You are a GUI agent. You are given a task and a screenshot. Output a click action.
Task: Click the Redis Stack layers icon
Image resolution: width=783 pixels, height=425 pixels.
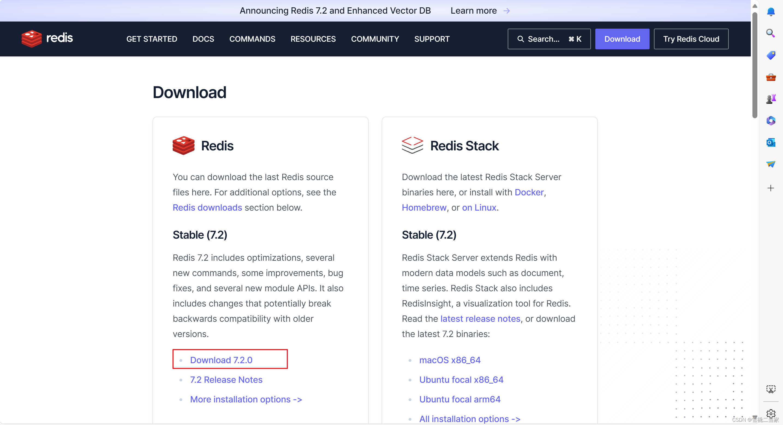pos(412,145)
